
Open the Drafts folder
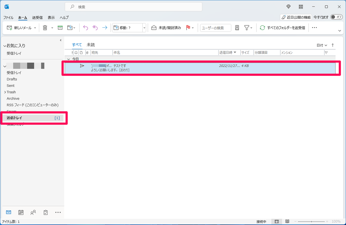click(12, 79)
